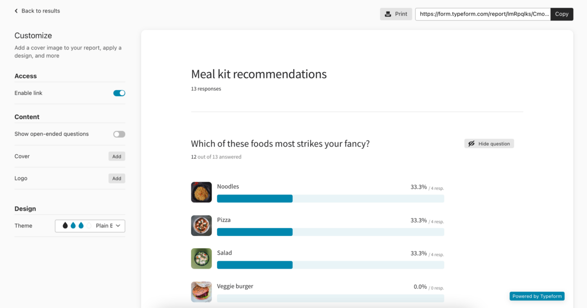Click the back arrow chevron icon
The image size is (587, 308).
pyautogui.click(x=16, y=11)
